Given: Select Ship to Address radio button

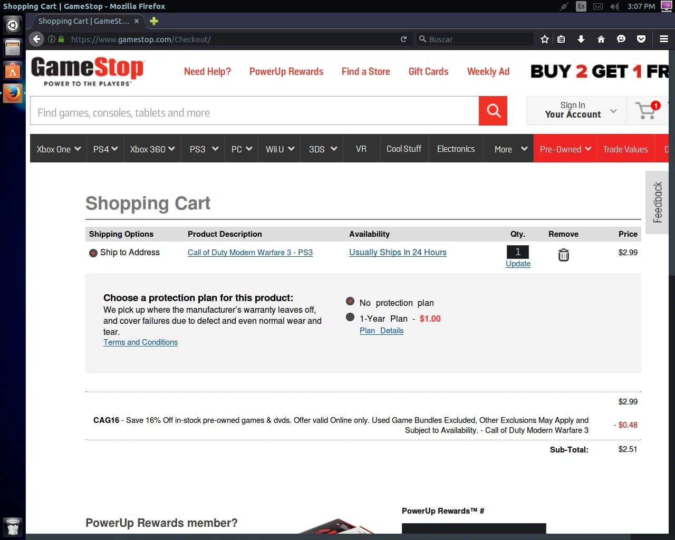Looking at the screenshot, I should [93, 253].
